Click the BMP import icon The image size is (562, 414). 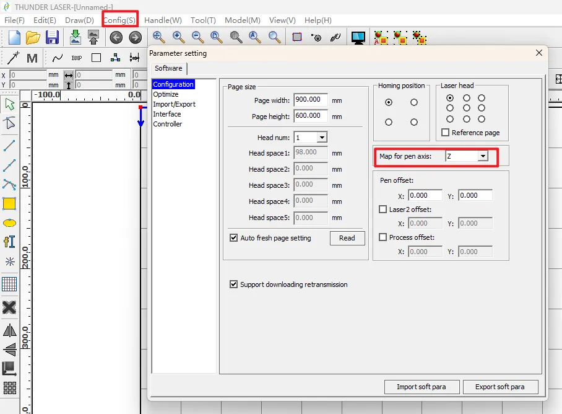coord(77,58)
